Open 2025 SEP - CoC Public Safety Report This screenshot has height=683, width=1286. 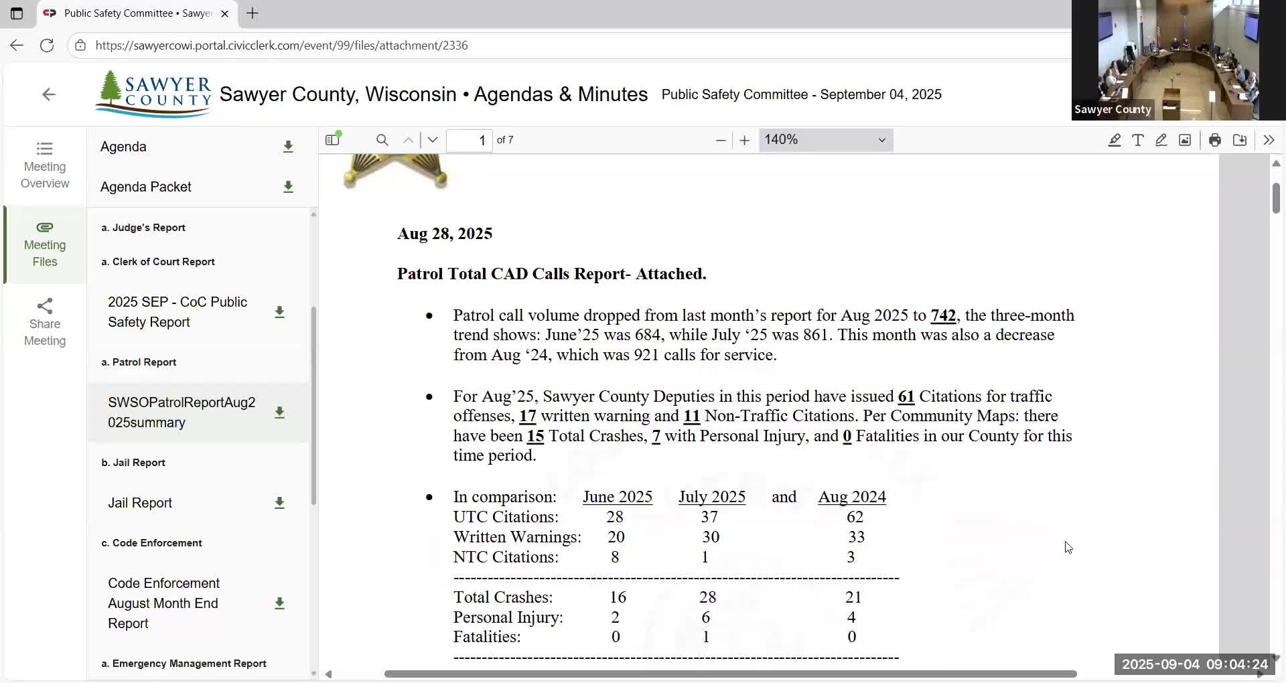click(177, 312)
